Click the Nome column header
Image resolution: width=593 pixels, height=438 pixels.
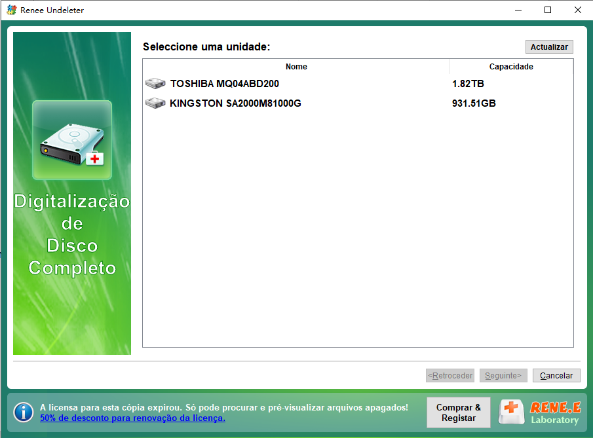pos(296,66)
